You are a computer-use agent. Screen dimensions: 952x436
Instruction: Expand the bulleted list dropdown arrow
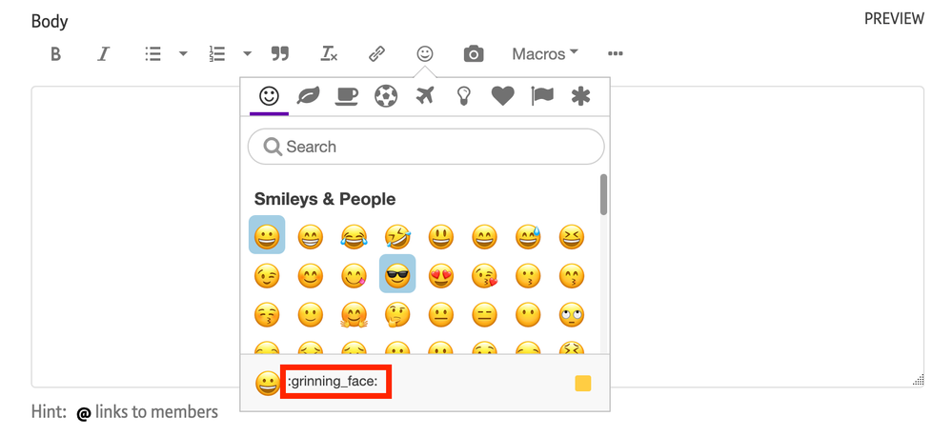coord(183,54)
